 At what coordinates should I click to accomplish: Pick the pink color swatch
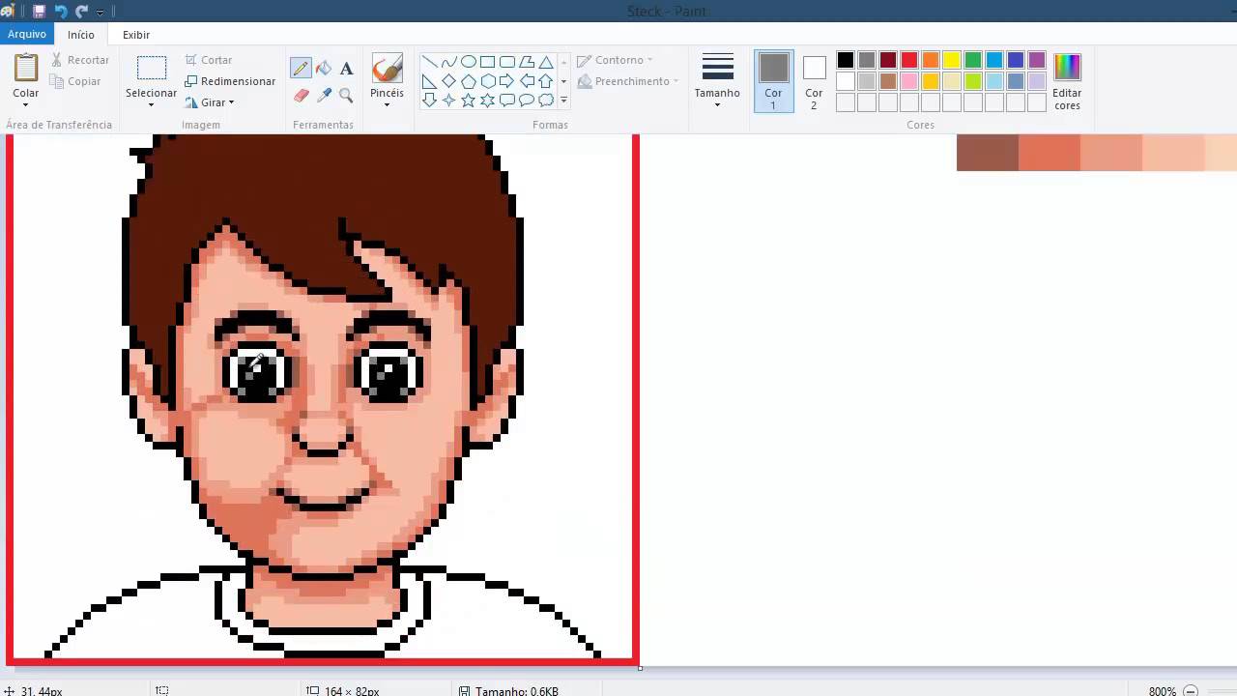909,81
